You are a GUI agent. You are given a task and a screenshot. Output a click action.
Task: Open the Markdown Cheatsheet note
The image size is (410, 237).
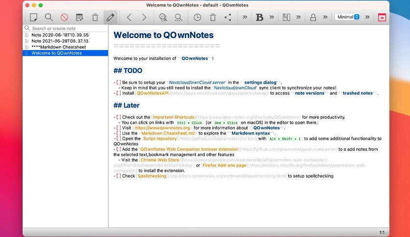(65, 47)
